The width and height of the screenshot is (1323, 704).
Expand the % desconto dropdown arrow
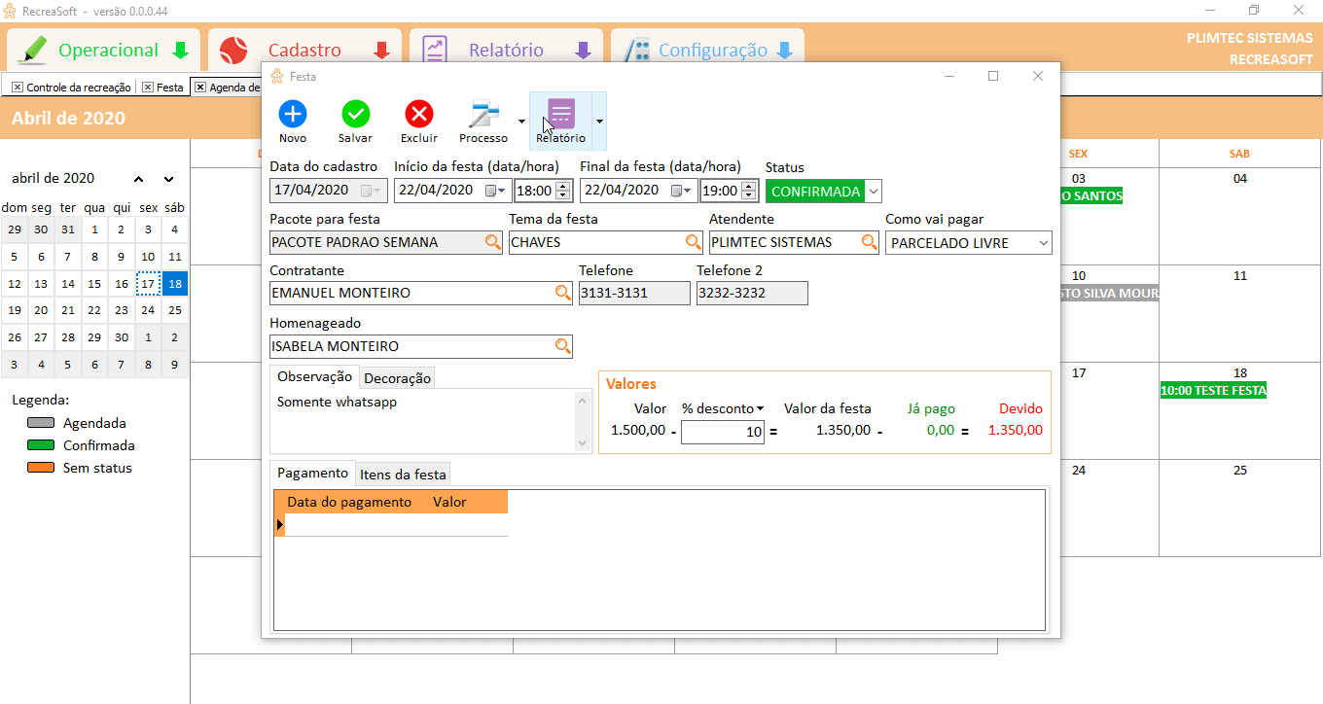pos(760,409)
